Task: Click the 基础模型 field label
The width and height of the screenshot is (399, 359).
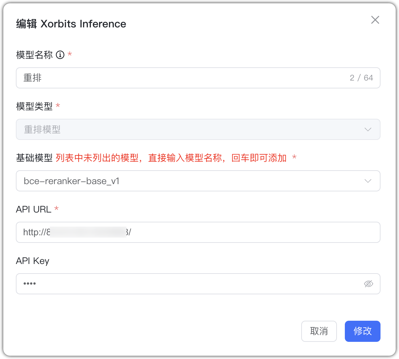Action: pyautogui.click(x=34, y=158)
